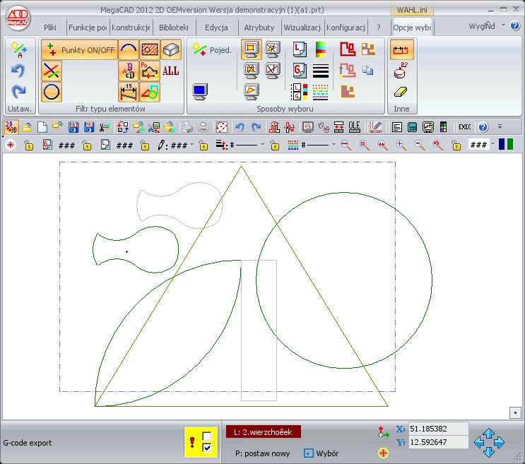Click the Pojed. single select button
Viewport: 525px width, 464px height.
click(x=212, y=50)
